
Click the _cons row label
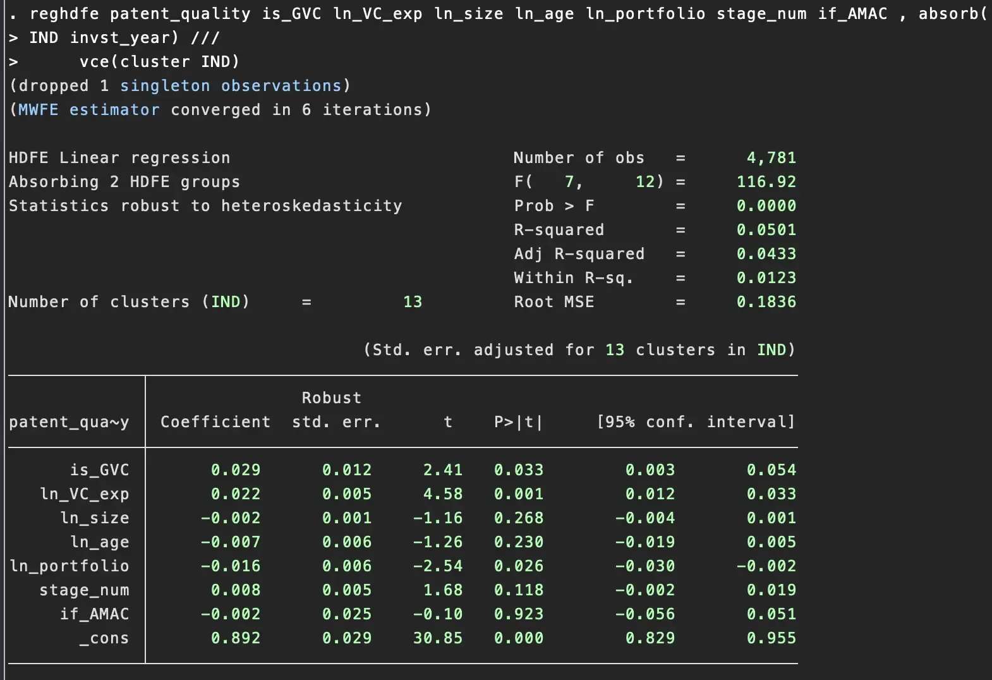click(x=104, y=638)
